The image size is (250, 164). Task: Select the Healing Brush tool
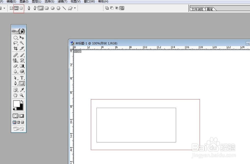click(x=15, y=55)
